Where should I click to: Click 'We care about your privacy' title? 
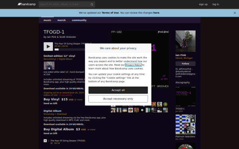coord(118,48)
